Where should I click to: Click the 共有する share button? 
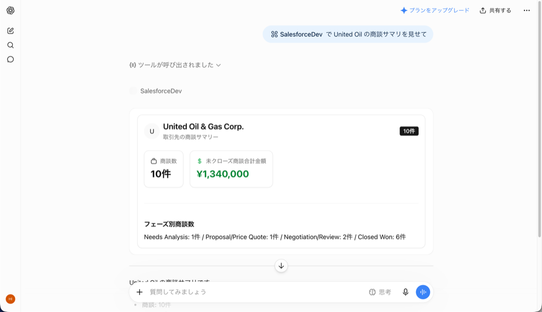coord(495,11)
